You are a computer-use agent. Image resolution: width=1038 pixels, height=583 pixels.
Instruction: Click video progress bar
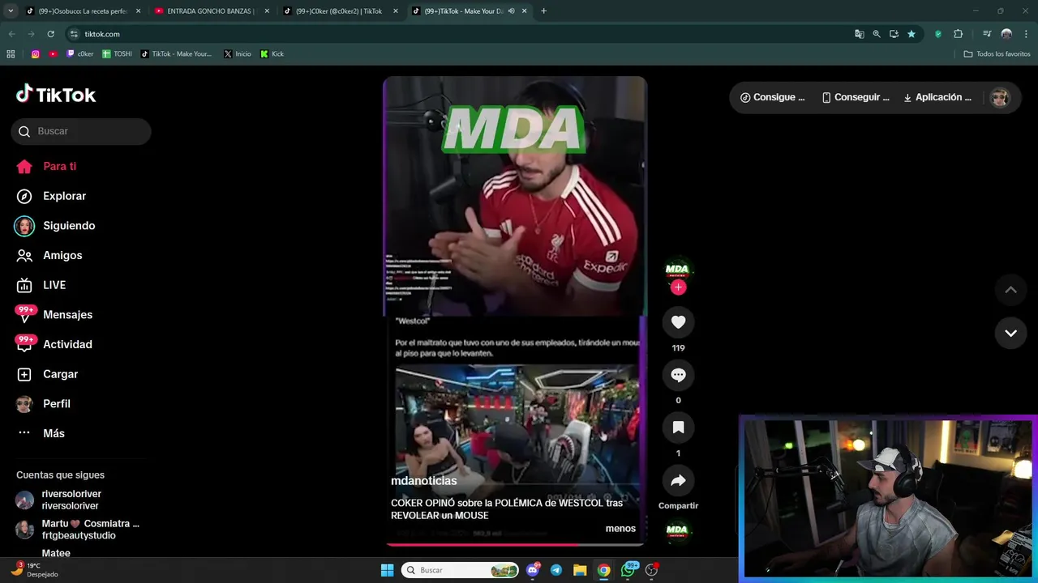click(515, 544)
